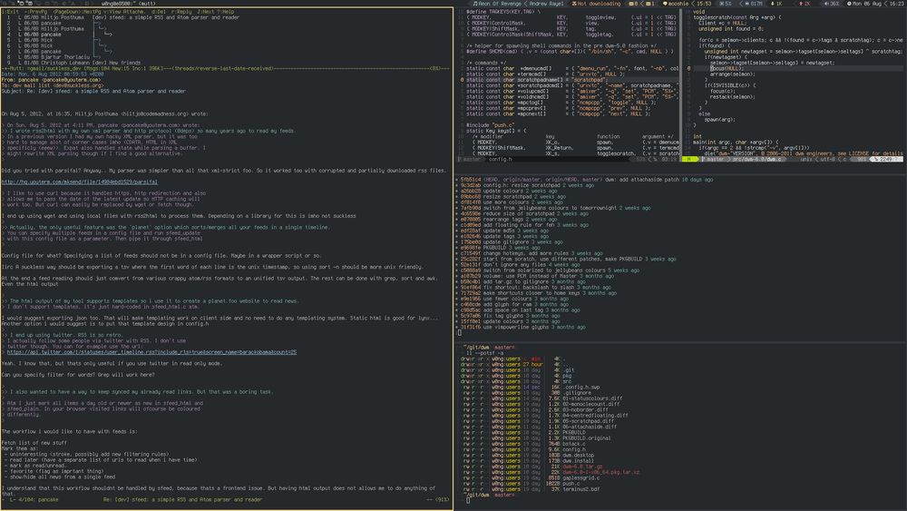
Task: Click the heart icon next to moochie
Action: click(x=665, y=4)
